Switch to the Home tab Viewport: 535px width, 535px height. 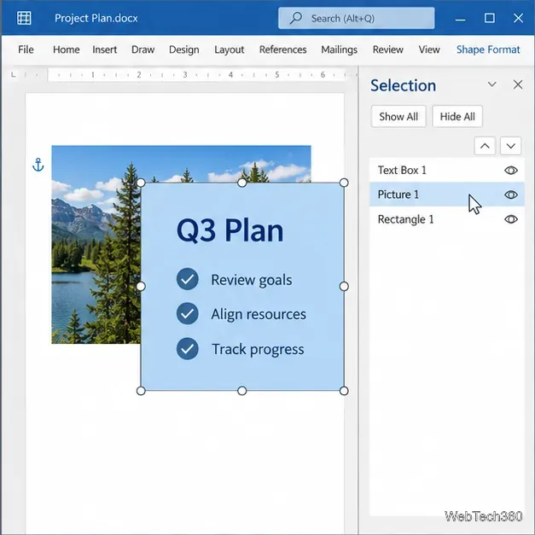pos(67,49)
